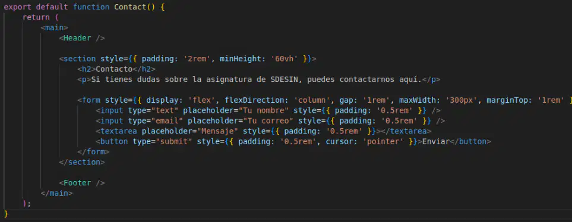The height and width of the screenshot is (222, 572).
Task: Click the Contacto heading text
Action: point(114,69)
